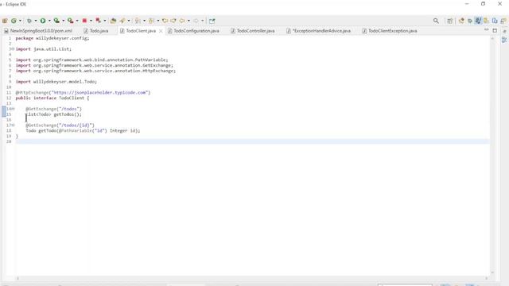Click the New wizard icon in the toolbar
This screenshot has width=509, height=286.
tap(5, 21)
